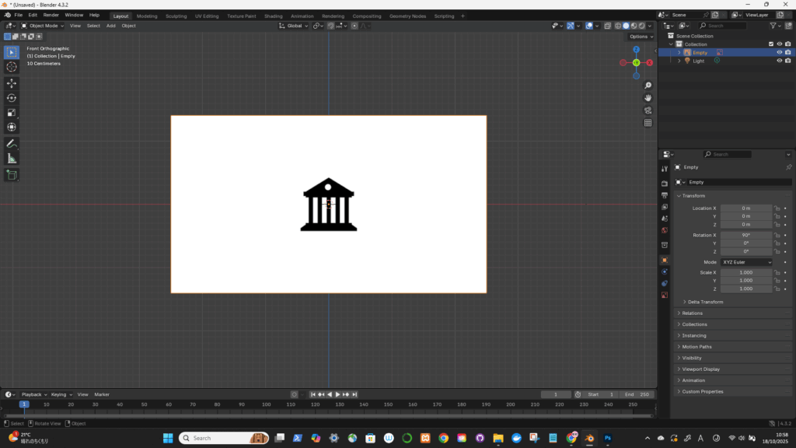
Task: Open the viewport Options popover
Action: (641, 37)
